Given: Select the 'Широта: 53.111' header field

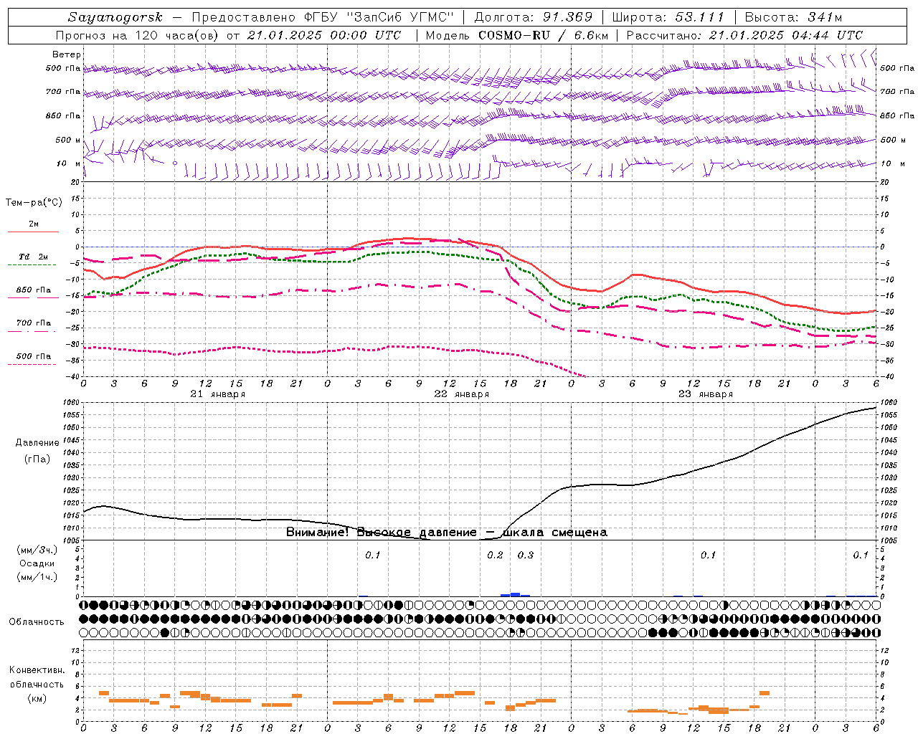Looking at the screenshot, I should point(668,17).
